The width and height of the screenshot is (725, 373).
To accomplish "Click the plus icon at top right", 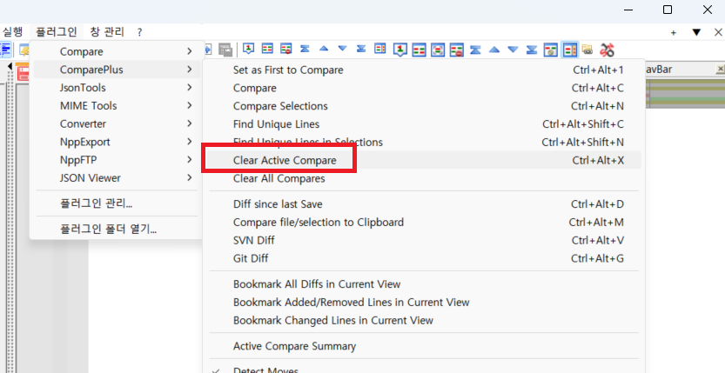I will click(x=673, y=32).
